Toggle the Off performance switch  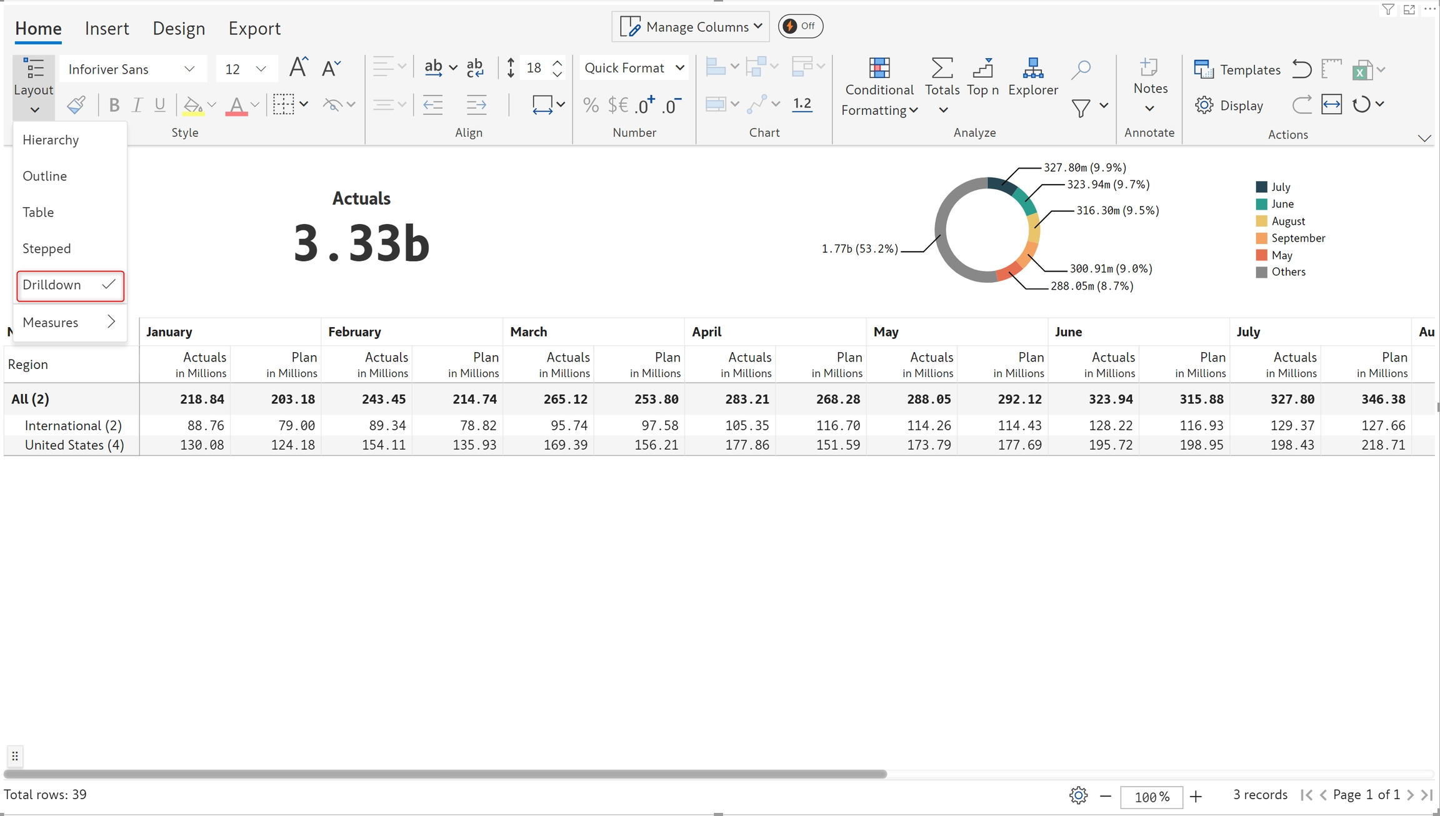coord(800,26)
